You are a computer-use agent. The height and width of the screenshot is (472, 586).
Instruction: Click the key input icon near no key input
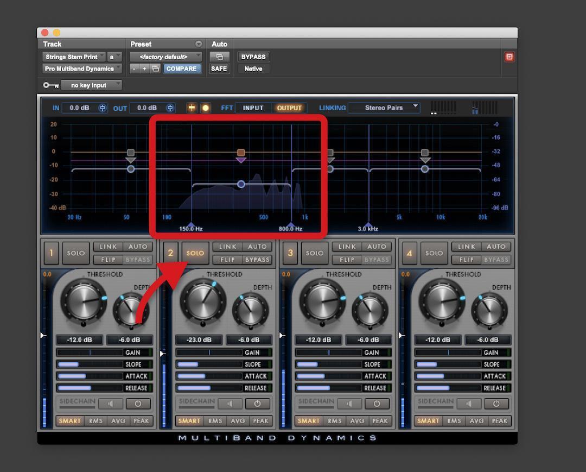tap(50, 85)
